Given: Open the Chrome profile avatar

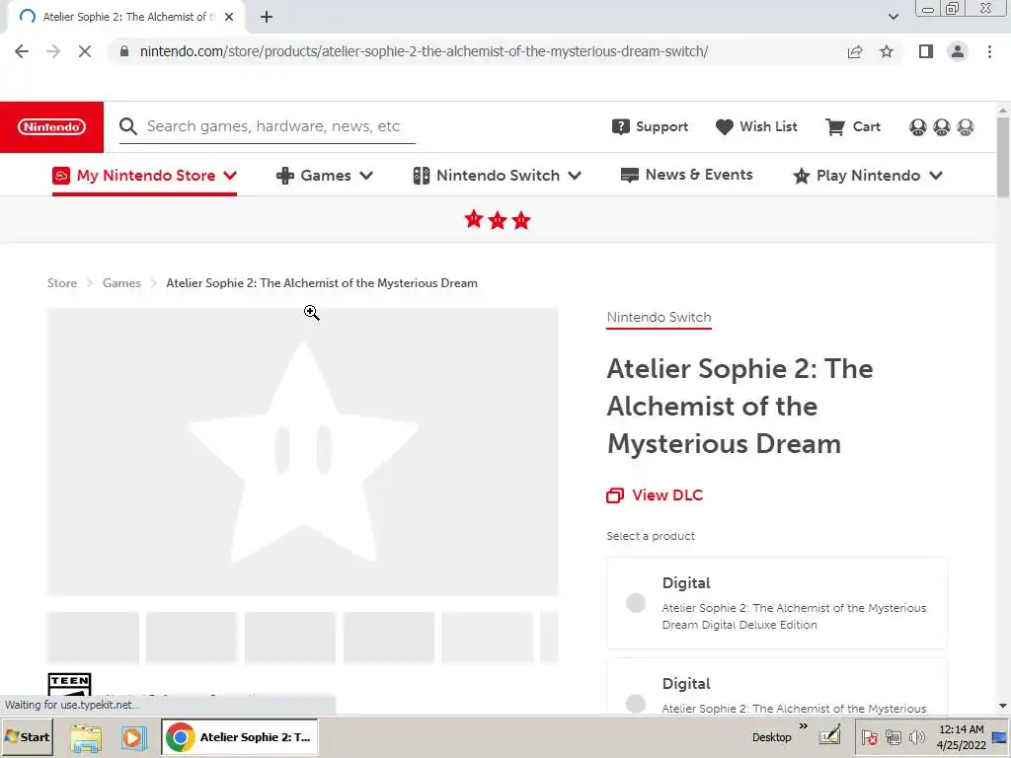Looking at the screenshot, I should click(958, 51).
